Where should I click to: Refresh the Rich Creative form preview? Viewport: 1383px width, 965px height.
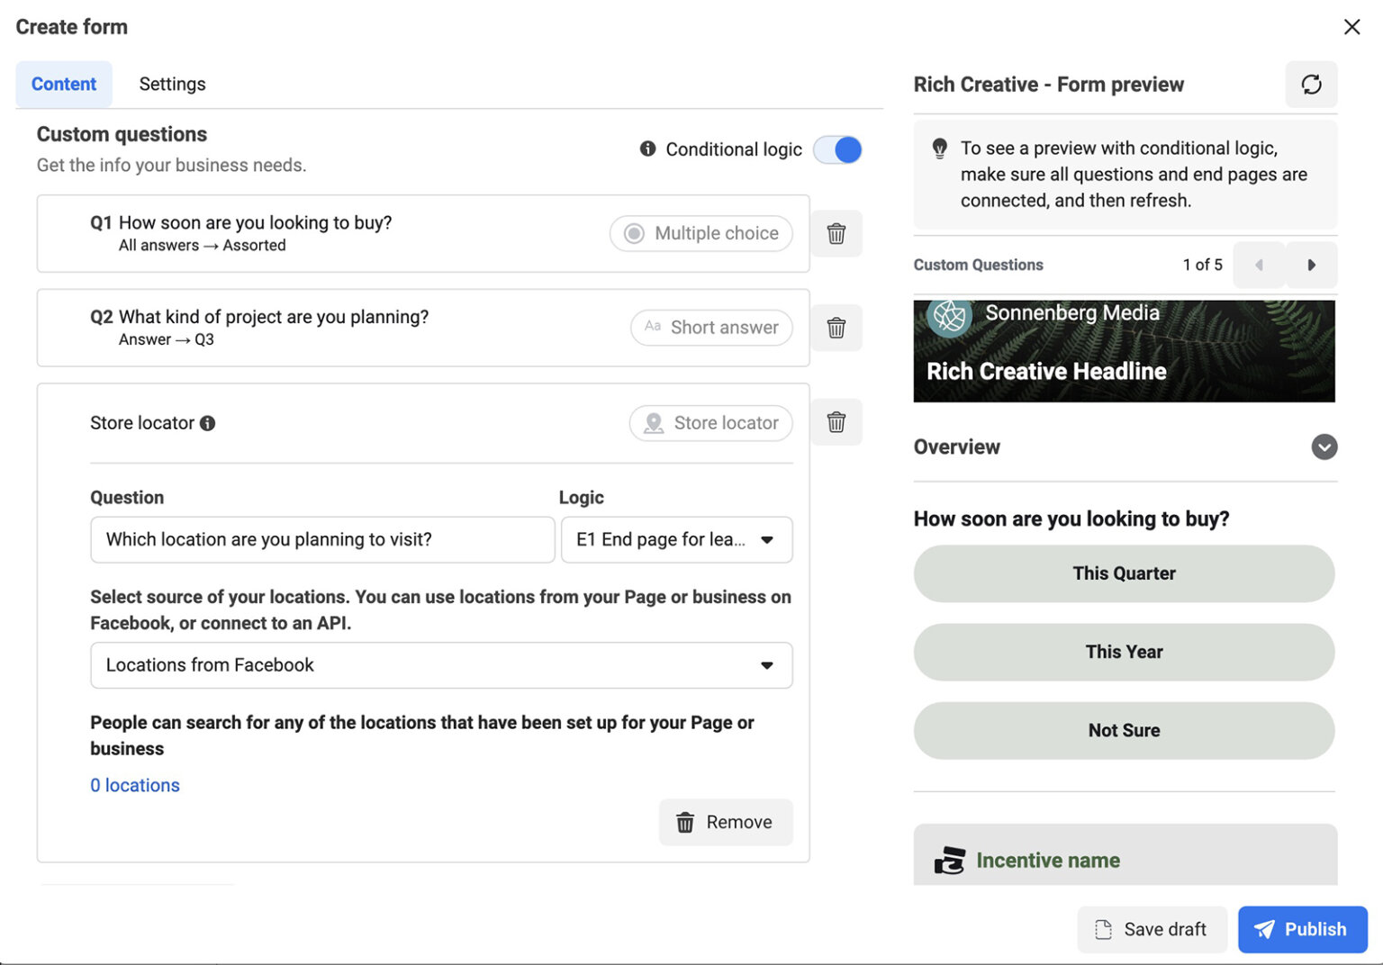click(x=1311, y=84)
